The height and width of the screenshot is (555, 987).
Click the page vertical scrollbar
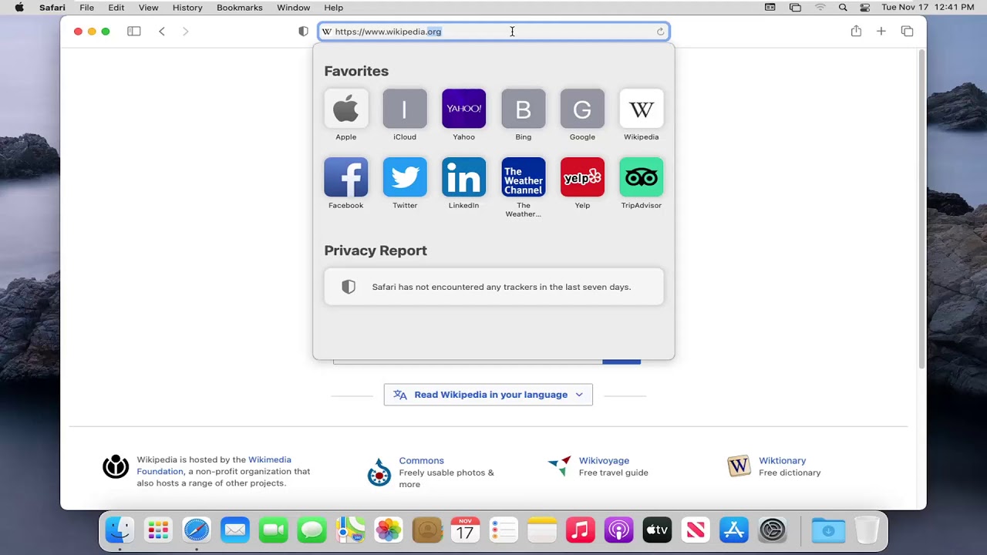[x=921, y=210]
